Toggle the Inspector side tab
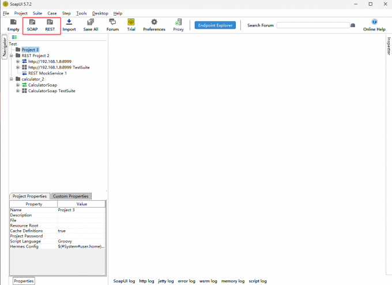Viewport: 392px width, 285px height. pyautogui.click(x=389, y=46)
